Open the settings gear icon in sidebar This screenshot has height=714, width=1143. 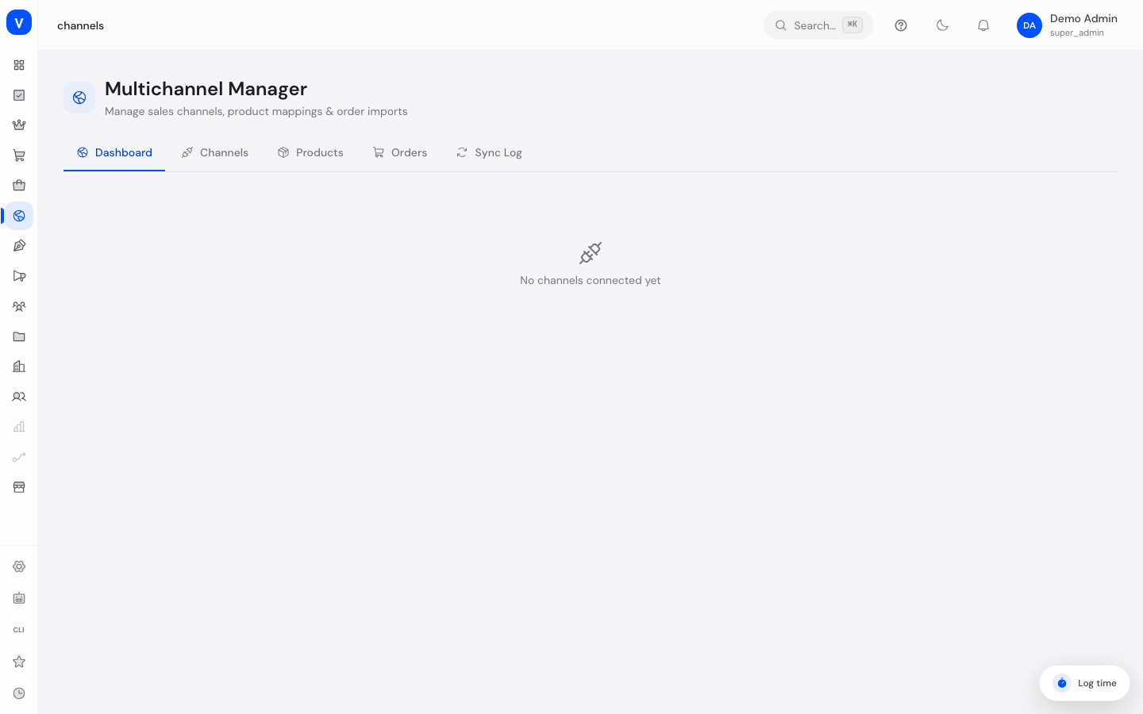tap(19, 566)
